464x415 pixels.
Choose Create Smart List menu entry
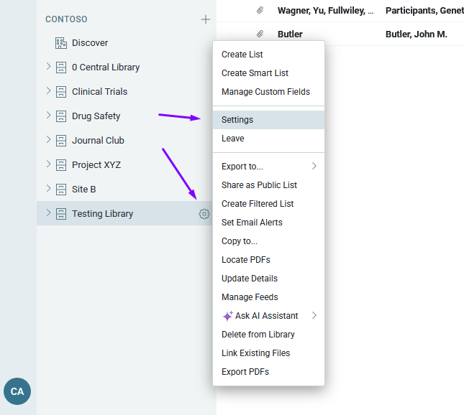[255, 73]
